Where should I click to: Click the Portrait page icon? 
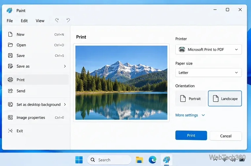[183, 99]
